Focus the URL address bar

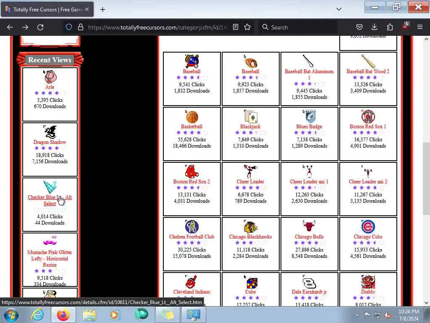(157, 27)
